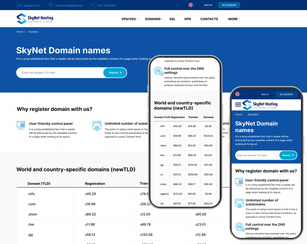Click the User-friendly control panel icon on desktop
307x244 pixels.
point(21,125)
